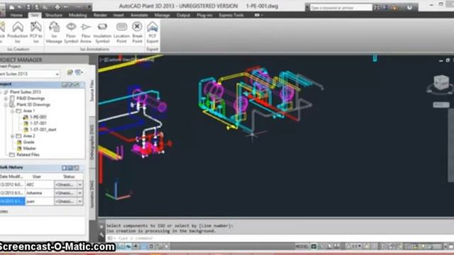Expand the Area 2 folder node
Viewport: 454px width, 255px height.
pyautogui.click(x=13, y=136)
